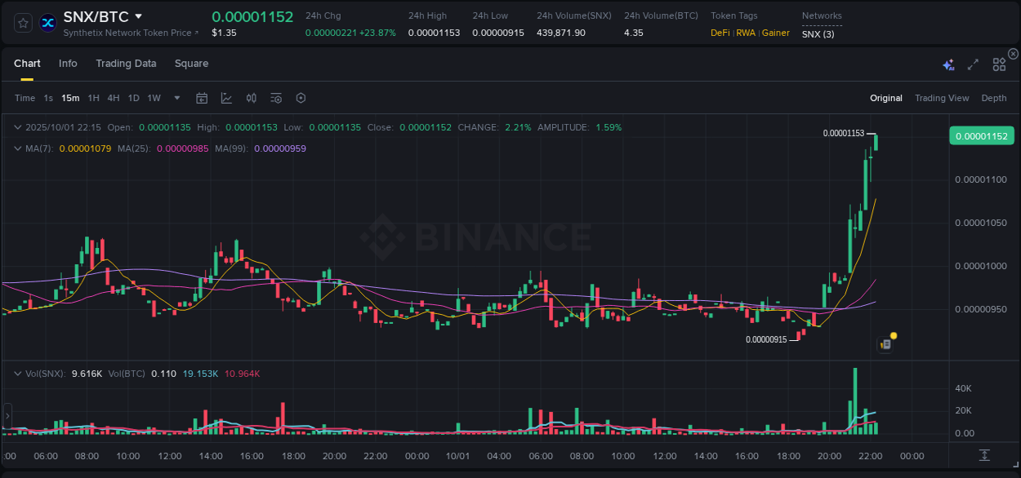Open the candlestick display options icon
1021x478 pixels.
(251, 98)
